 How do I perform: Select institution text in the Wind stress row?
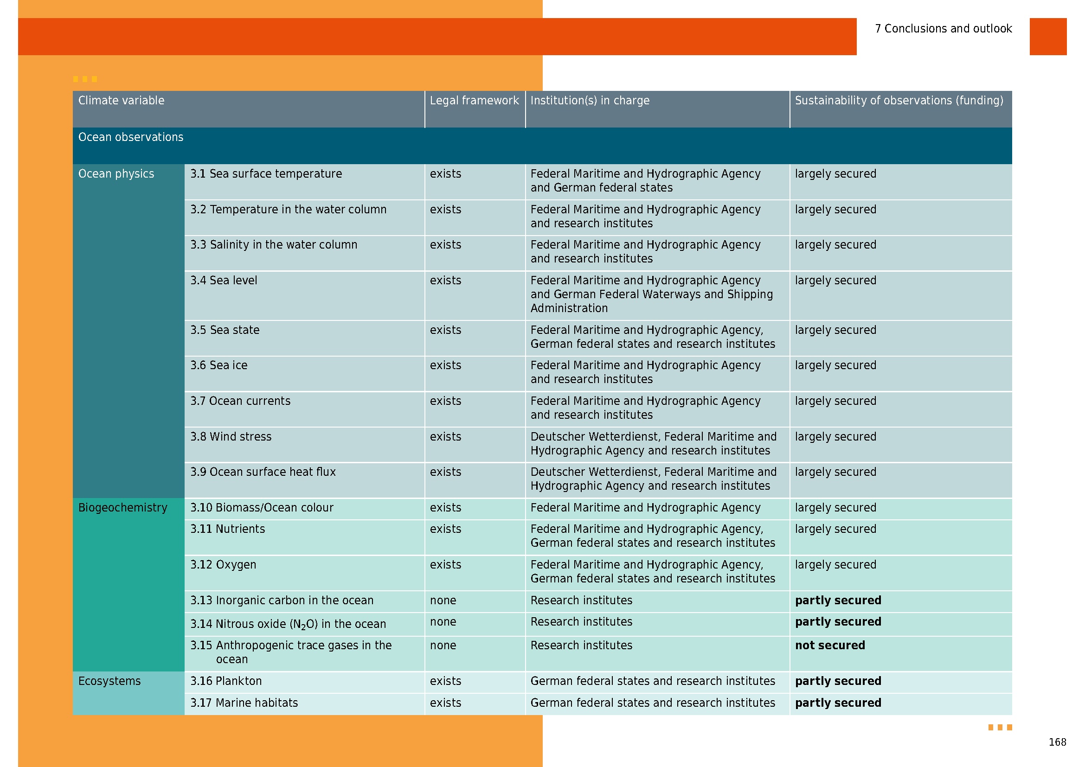(654, 443)
